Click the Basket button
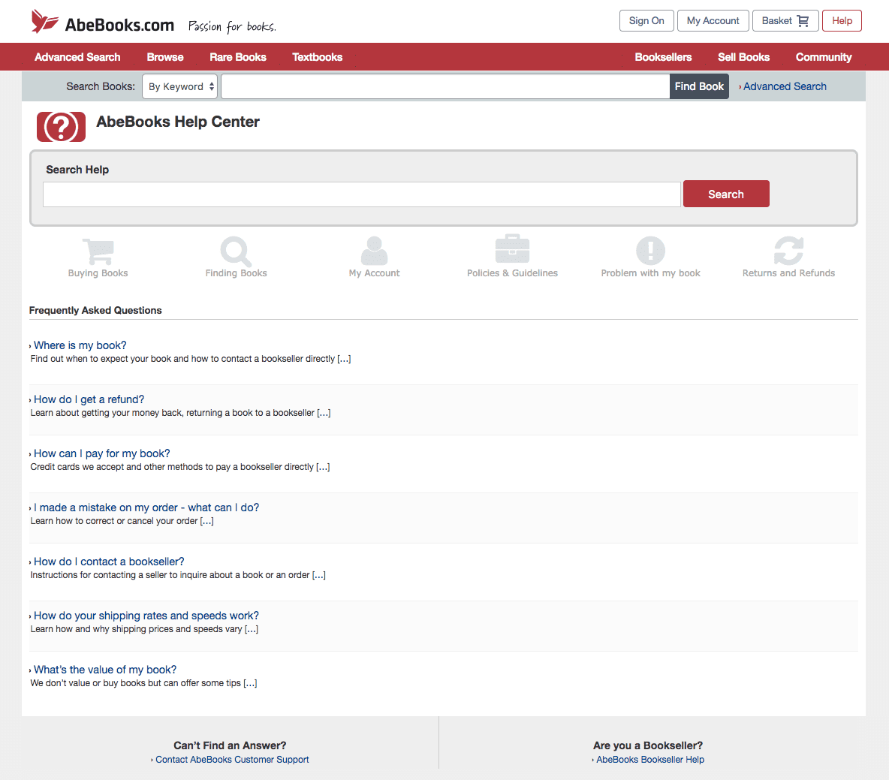The image size is (889, 780). [785, 21]
